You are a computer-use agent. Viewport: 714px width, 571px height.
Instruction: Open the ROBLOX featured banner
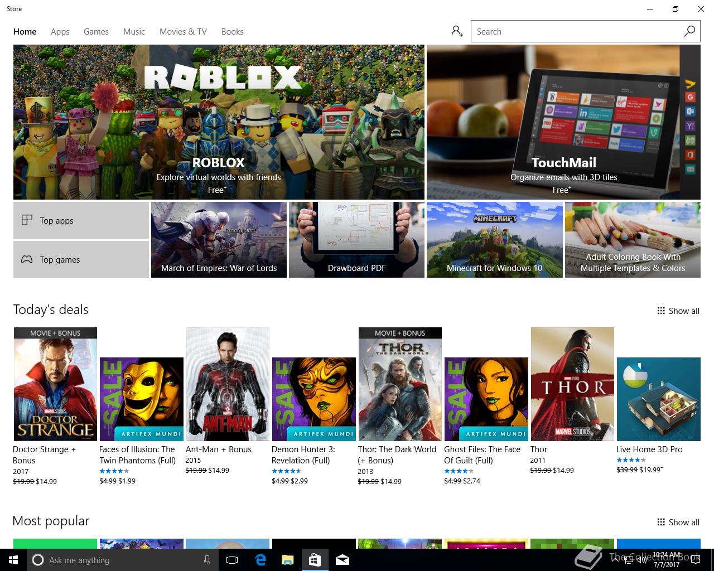click(x=219, y=122)
